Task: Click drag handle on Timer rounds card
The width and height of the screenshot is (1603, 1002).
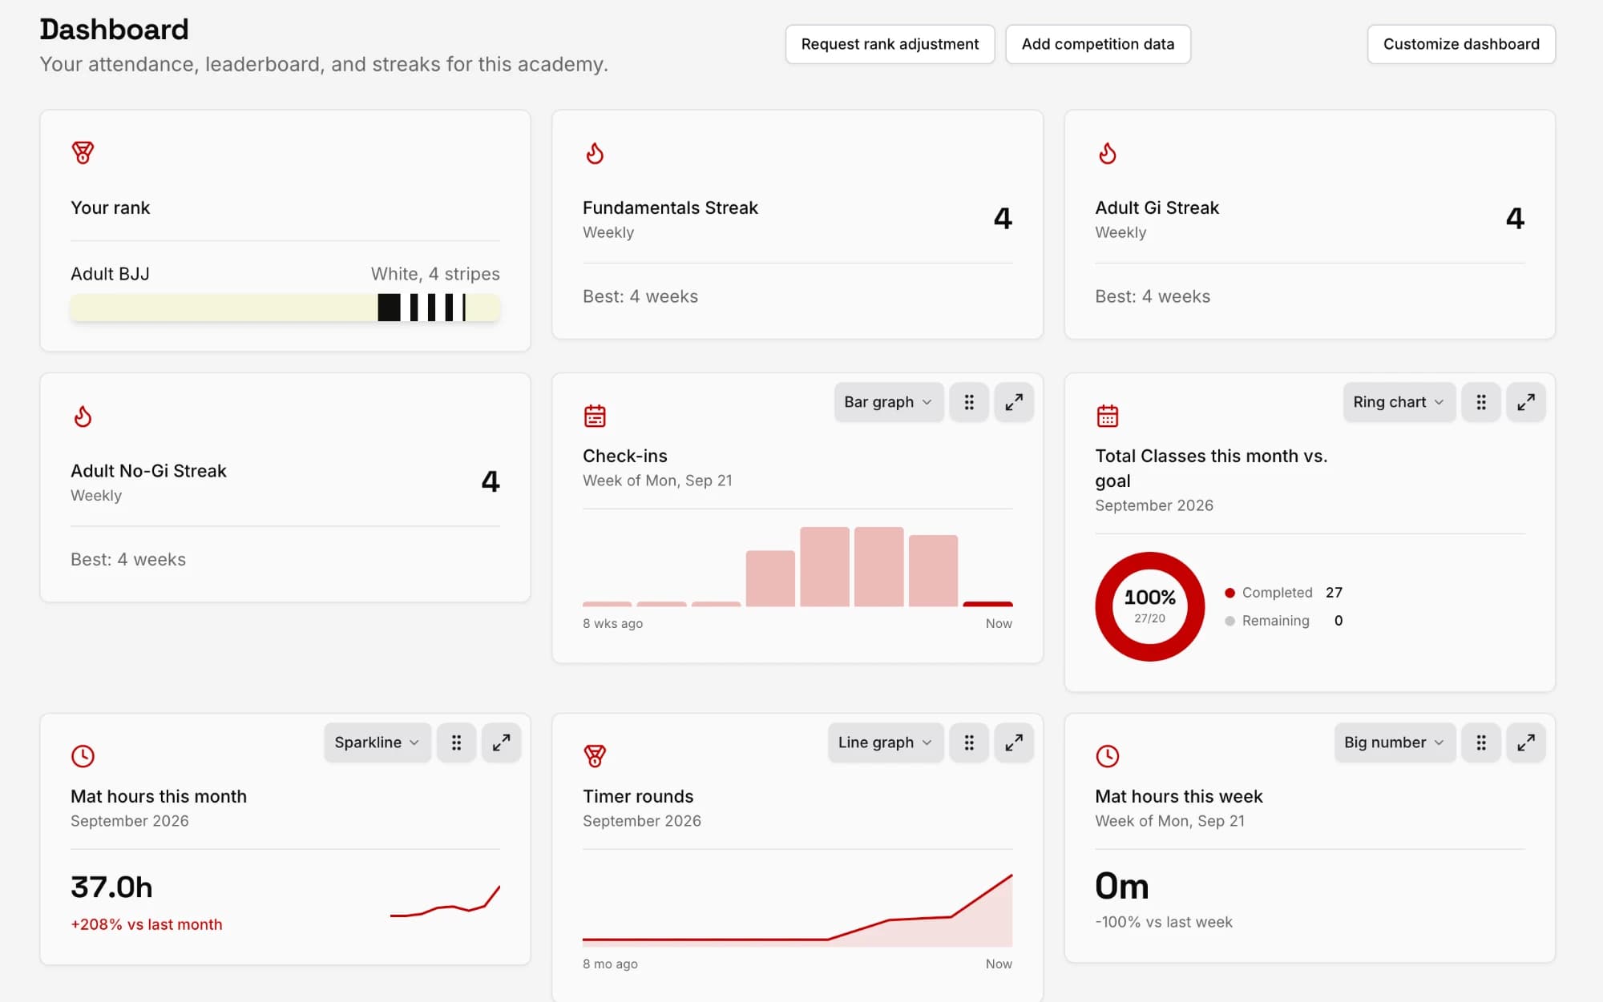Action: [x=969, y=742]
